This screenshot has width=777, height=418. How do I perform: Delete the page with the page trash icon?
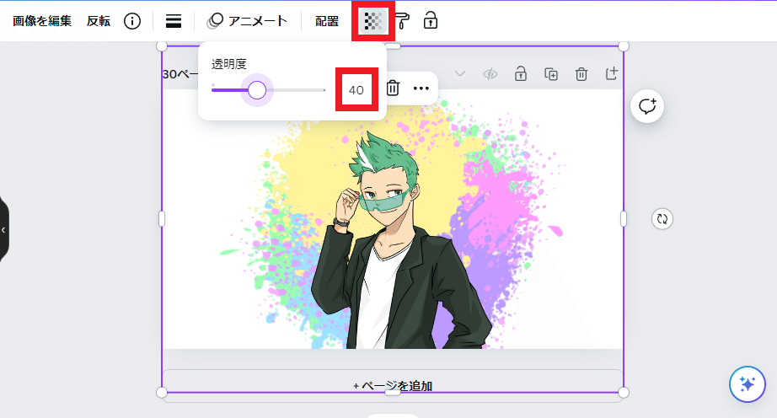(x=581, y=74)
